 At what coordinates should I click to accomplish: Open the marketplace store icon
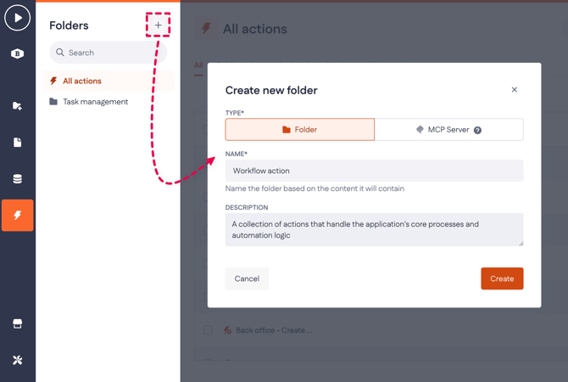[x=17, y=324]
